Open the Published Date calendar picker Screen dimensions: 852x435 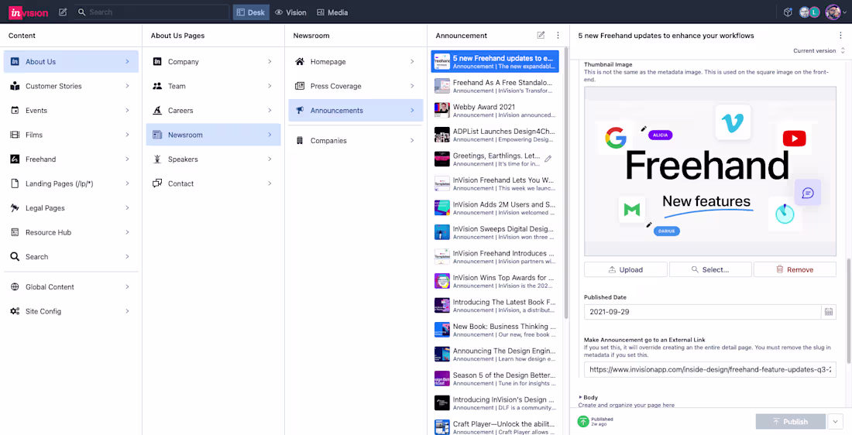(829, 312)
